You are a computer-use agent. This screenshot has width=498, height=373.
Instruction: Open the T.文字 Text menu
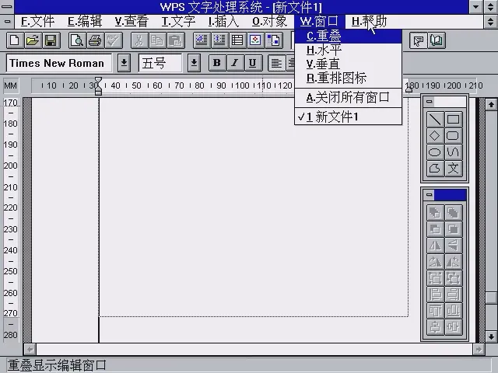178,22
